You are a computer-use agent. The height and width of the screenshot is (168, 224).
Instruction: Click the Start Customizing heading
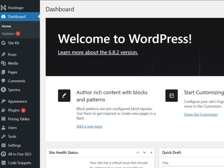point(204,92)
